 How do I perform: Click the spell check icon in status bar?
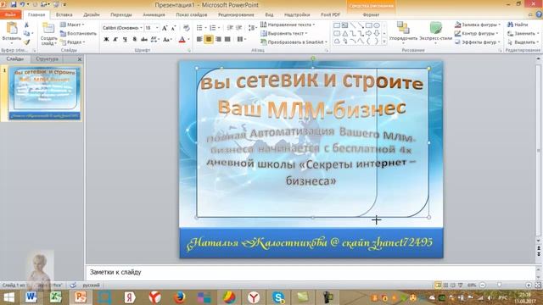click(x=73, y=286)
